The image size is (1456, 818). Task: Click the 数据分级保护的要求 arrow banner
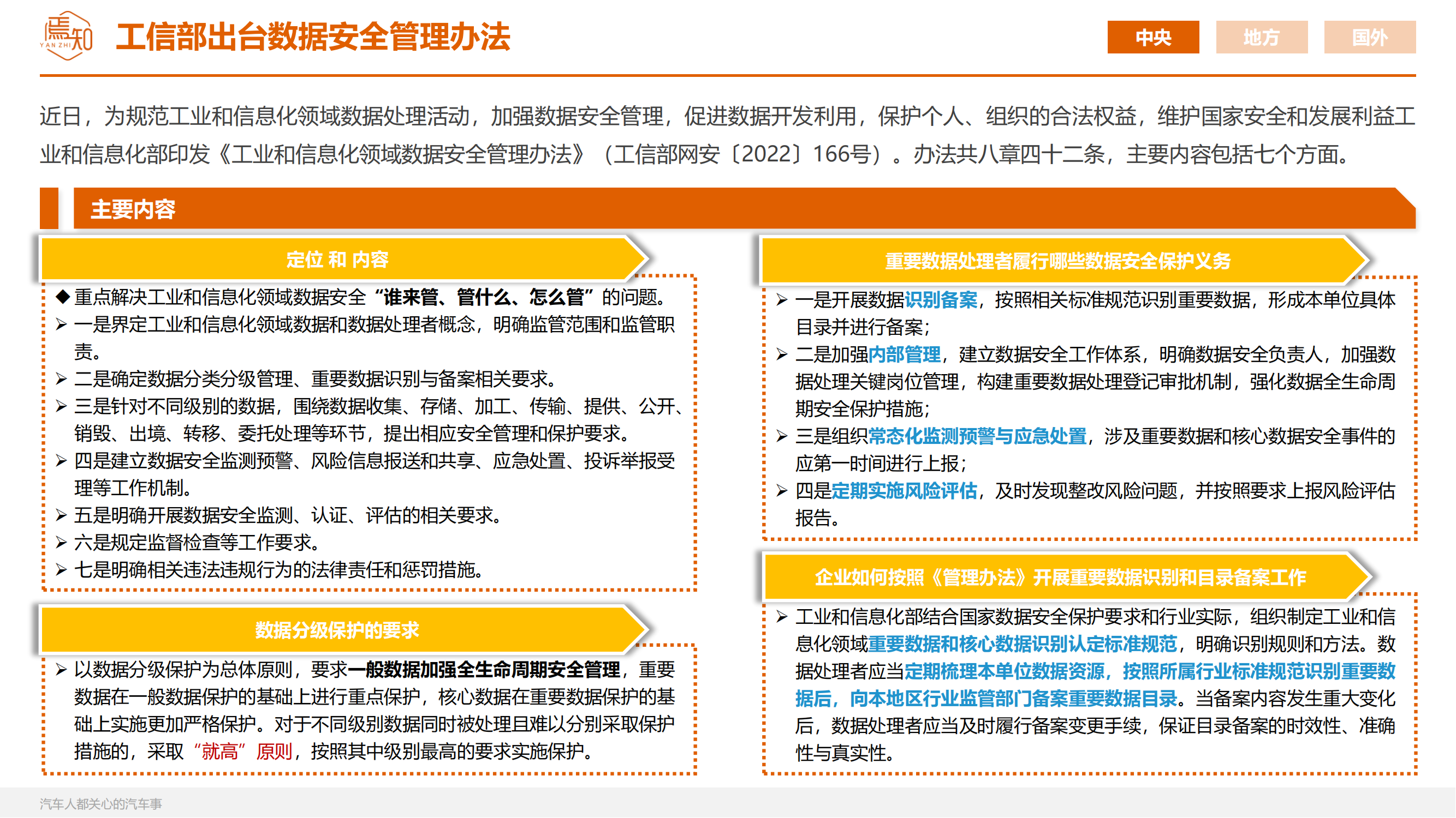click(343, 629)
